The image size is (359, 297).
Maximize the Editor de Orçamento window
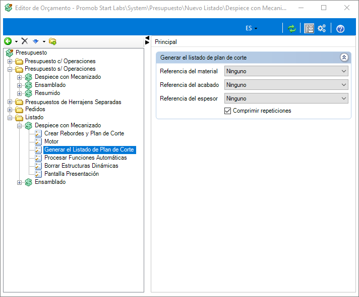click(x=324, y=8)
